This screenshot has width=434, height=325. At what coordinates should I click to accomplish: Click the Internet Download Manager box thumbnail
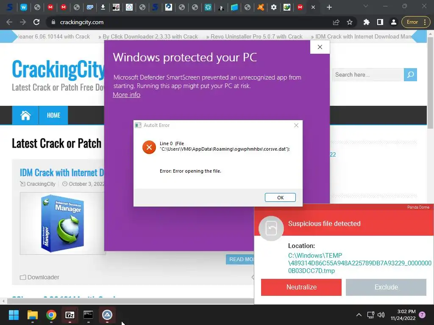click(63, 223)
